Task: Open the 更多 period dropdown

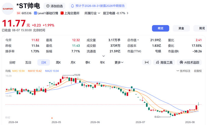Action: point(119,62)
